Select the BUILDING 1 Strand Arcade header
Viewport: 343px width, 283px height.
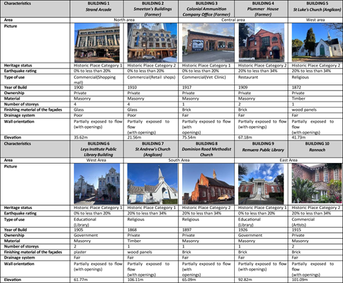[97, 9]
